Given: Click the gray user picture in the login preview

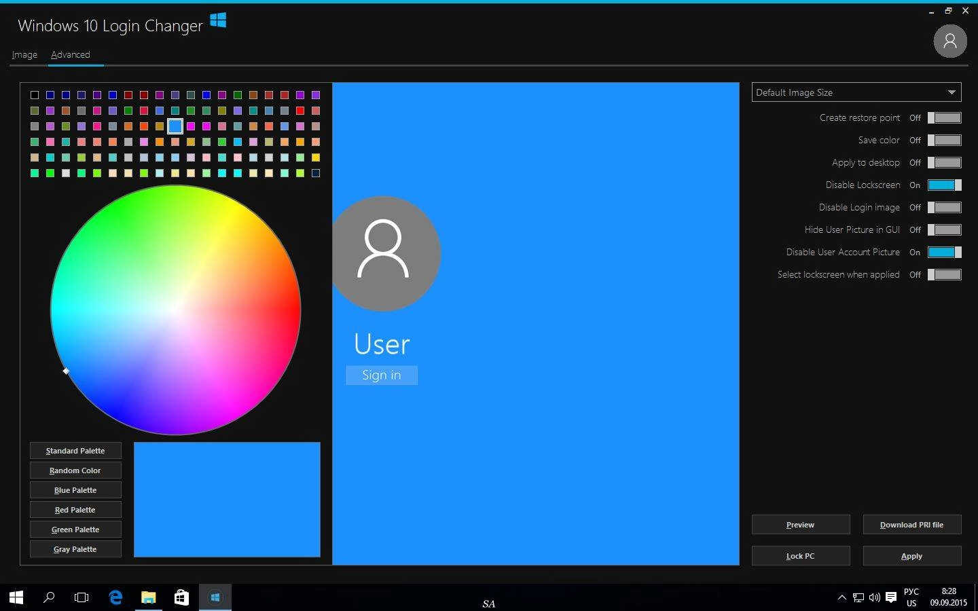Looking at the screenshot, I should (384, 253).
